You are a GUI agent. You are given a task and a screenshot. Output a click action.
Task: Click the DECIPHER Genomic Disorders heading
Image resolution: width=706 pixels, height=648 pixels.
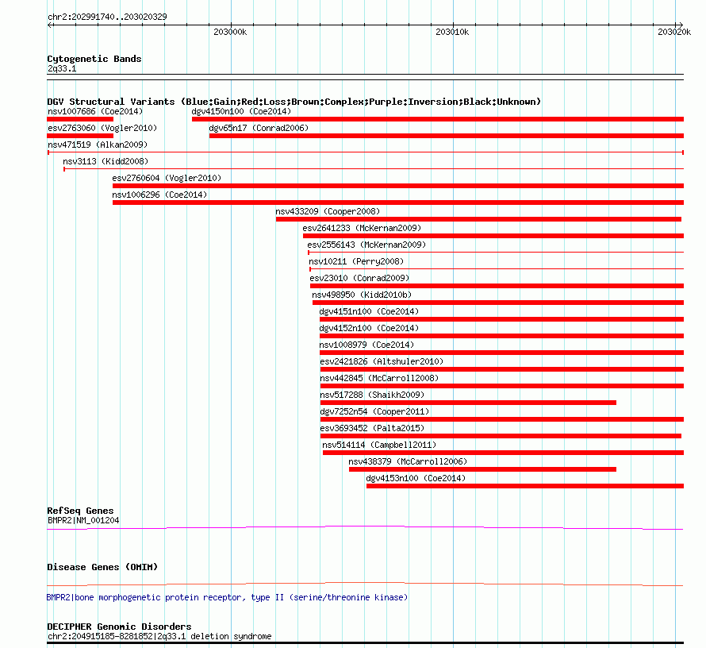pyautogui.click(x=119, y=627)
